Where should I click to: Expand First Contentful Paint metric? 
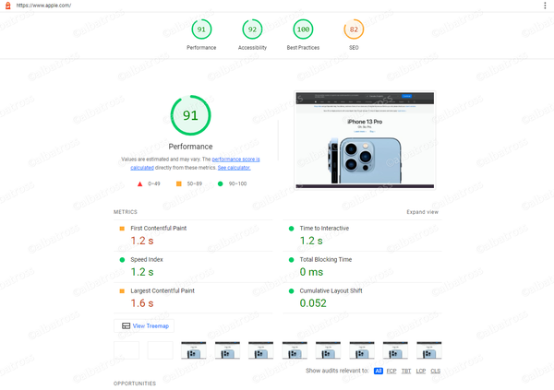193,236
